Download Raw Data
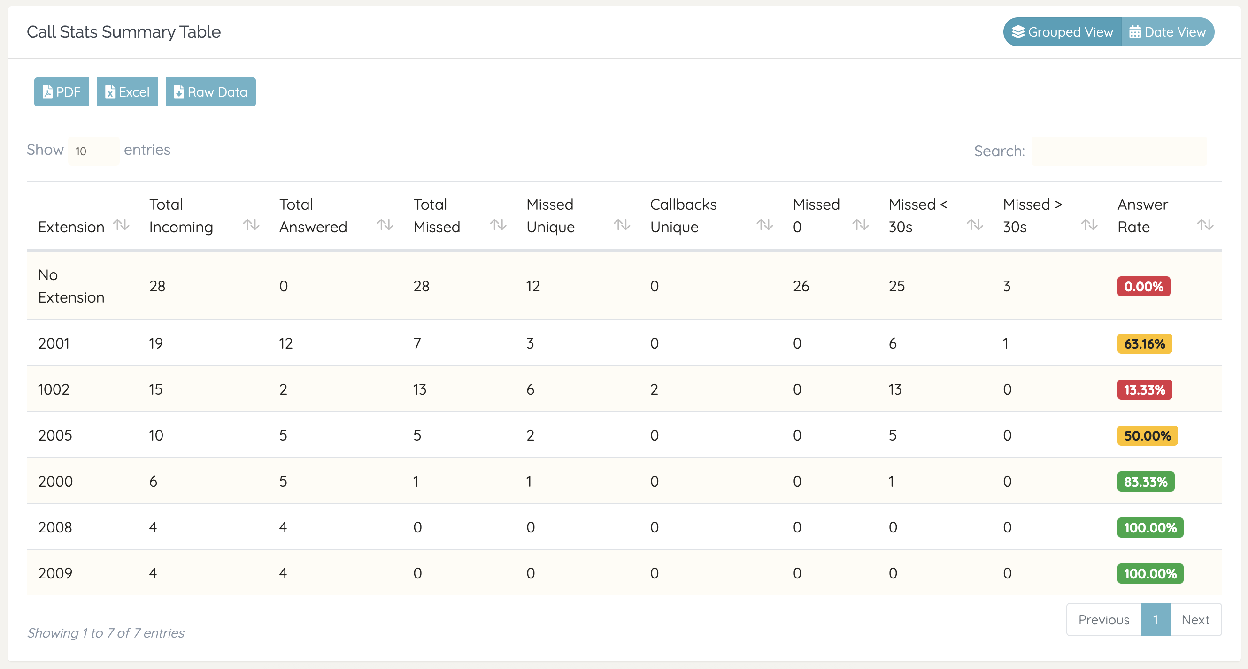The image size is (1248, 669). coord(211,92)
